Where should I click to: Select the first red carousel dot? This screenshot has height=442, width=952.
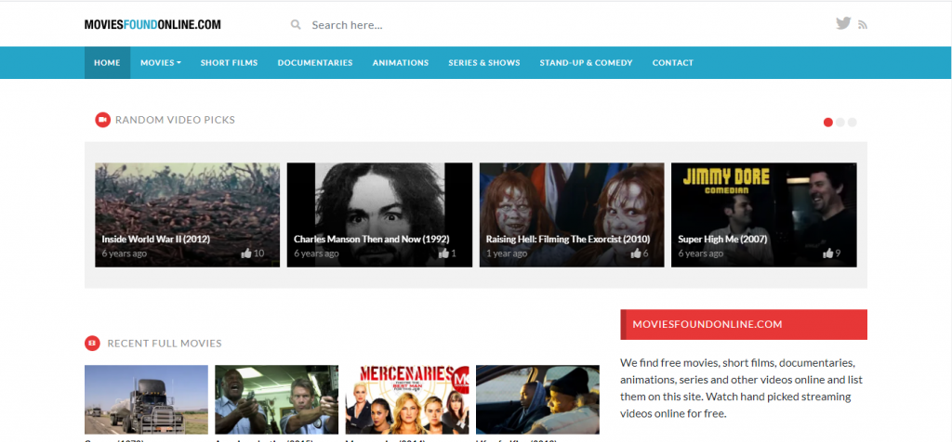[827, 123]
